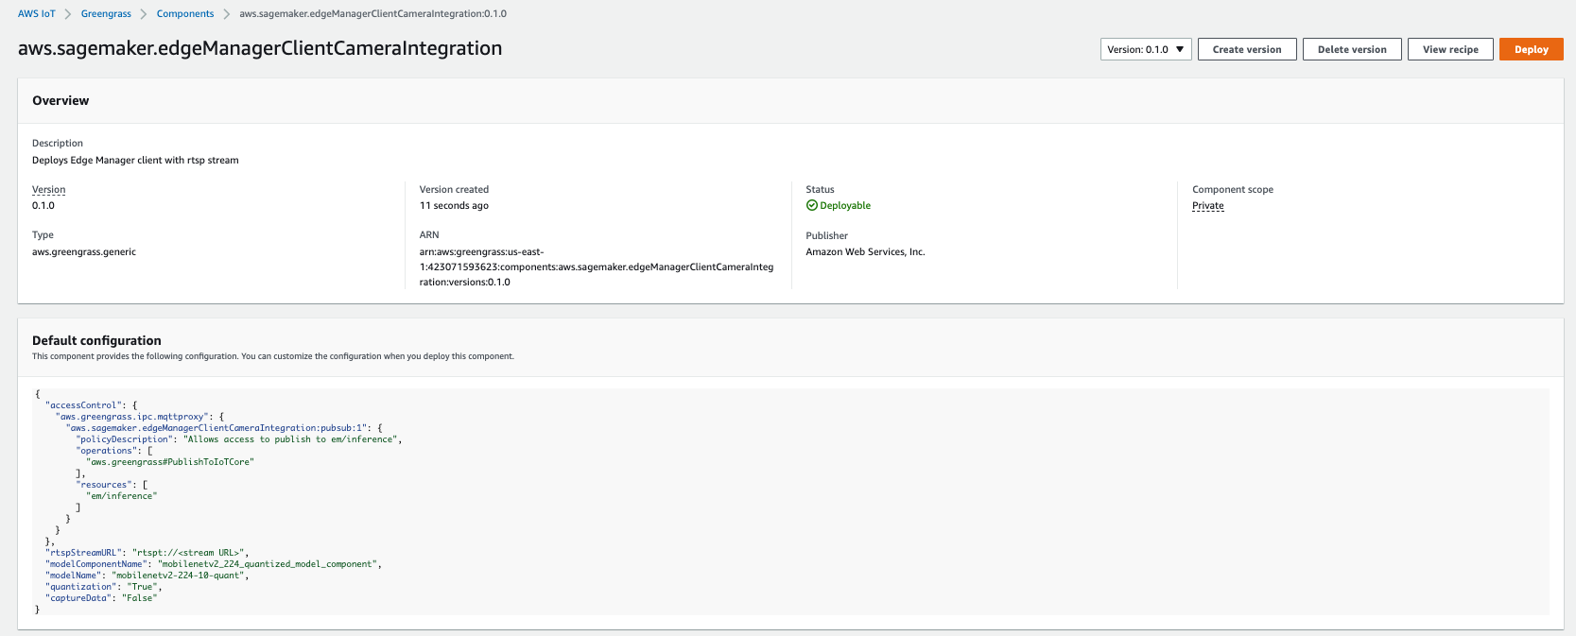The height and width of the screenshot is (636, 1576).
Task: Click the "11 seconds ago" timestamp
Action: (x=454, y=206)
